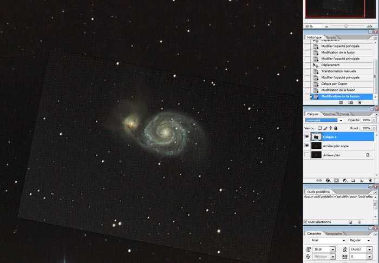The height and width of the screenshot is (263, 379).
Task: Open the Fond slider arrow
Action: point(374,128)
